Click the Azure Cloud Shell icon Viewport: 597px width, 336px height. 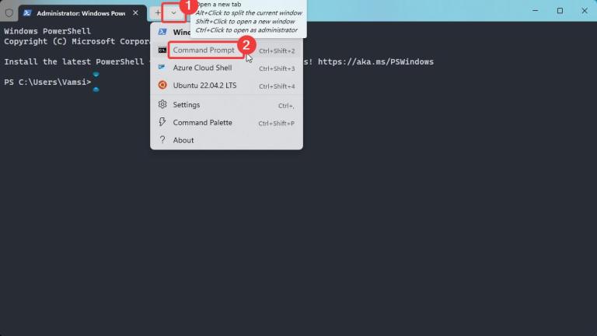(162, 67)
